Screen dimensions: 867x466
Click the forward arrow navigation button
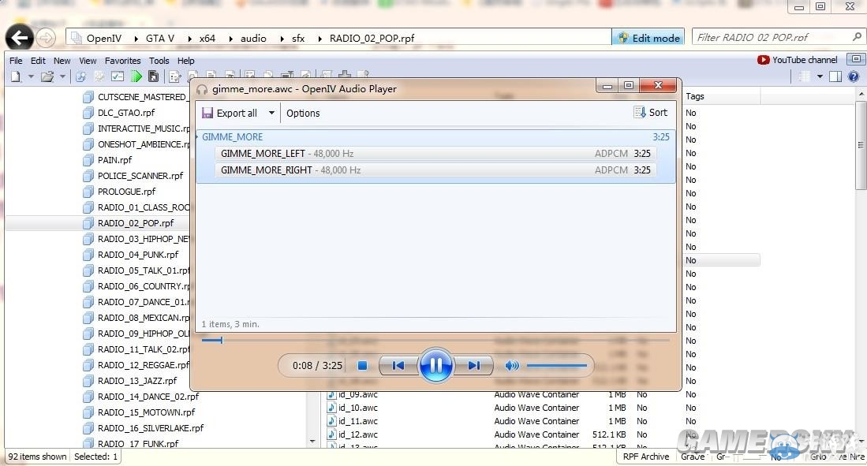click(46, 38)
